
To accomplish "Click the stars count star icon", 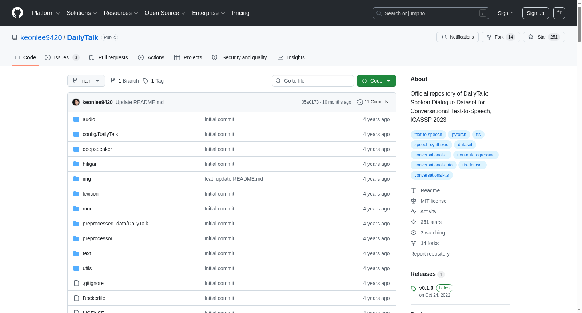I will (x=414, y=222).
